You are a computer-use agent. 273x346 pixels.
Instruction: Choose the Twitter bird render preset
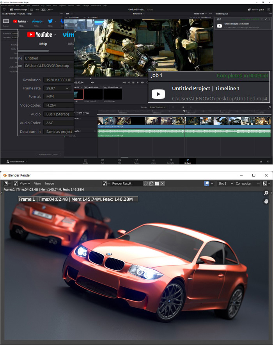point(50,21)
